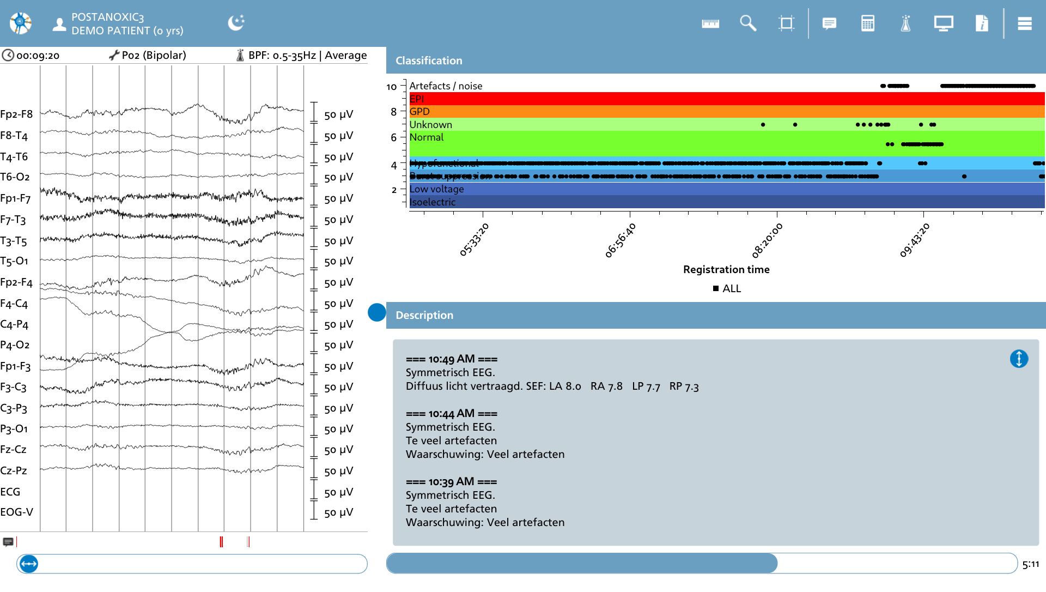Click the application logo icon
1046x592 pixels.
tap(21, 23)
